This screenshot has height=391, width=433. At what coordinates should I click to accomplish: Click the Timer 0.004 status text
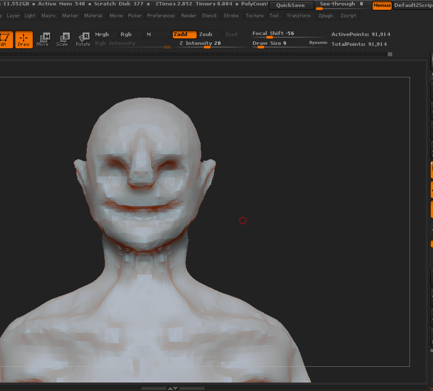click(x=214, y=4)
